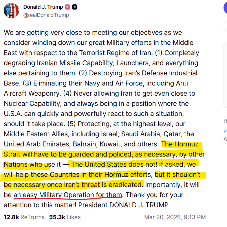227x227 pixels.
Task: Click the rounded field on the right edge
Action: click(225, 27)
